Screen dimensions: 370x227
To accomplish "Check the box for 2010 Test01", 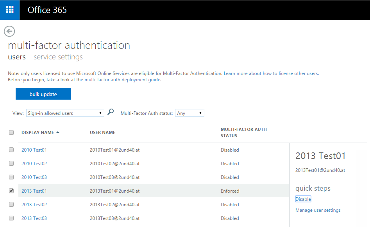I will (11, 150).
